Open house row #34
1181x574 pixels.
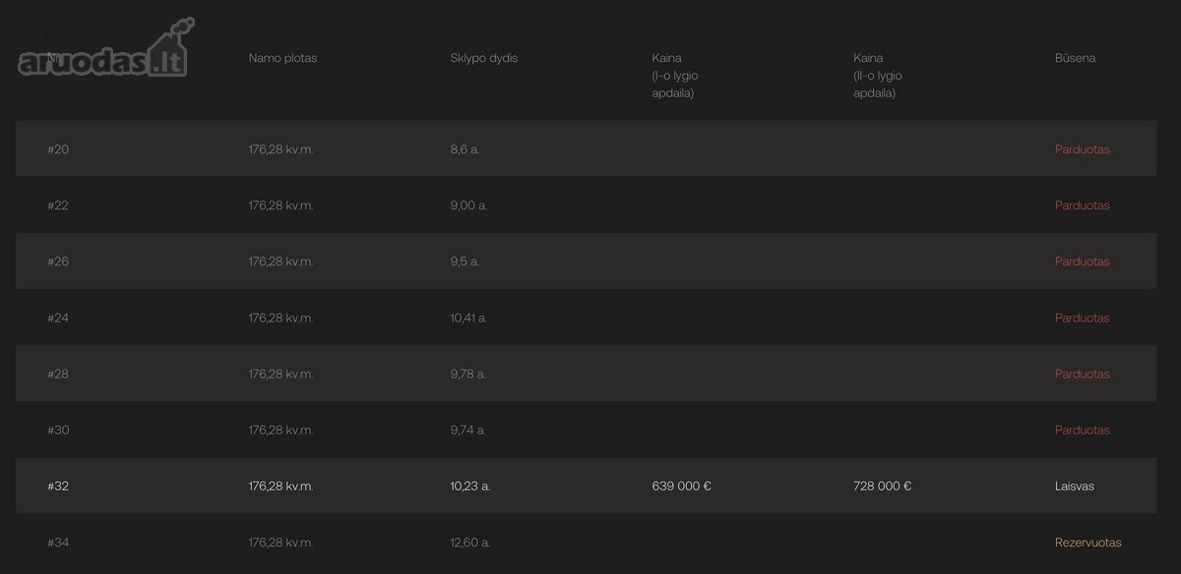coord(586,542)
